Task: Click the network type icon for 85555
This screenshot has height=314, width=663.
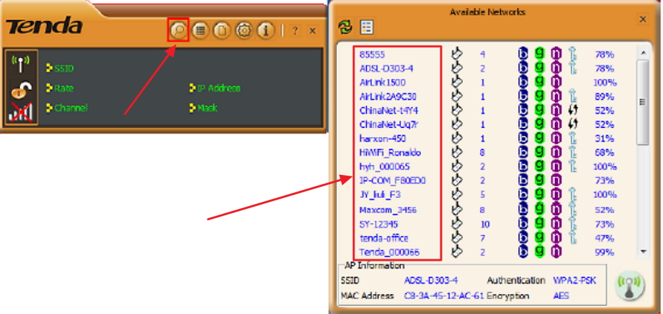Action: click(456, 54)
